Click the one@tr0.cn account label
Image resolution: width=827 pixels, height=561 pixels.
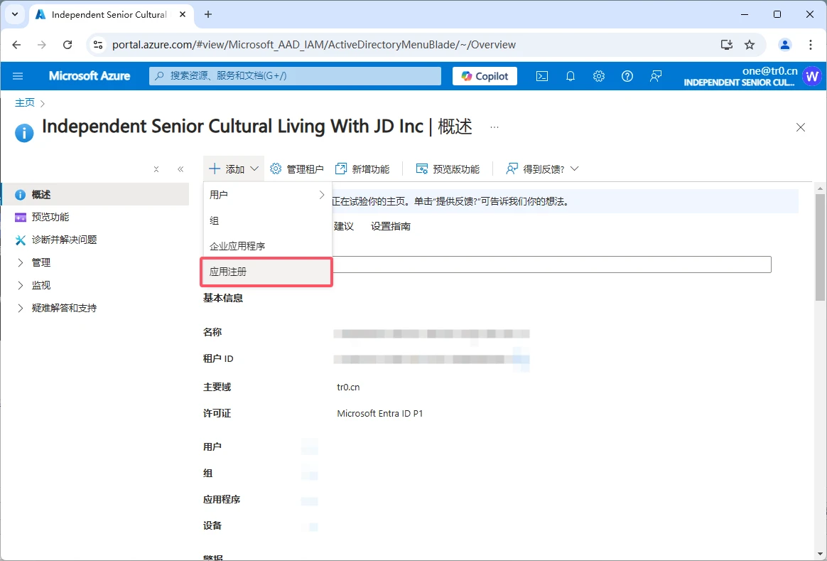[770, 70]
